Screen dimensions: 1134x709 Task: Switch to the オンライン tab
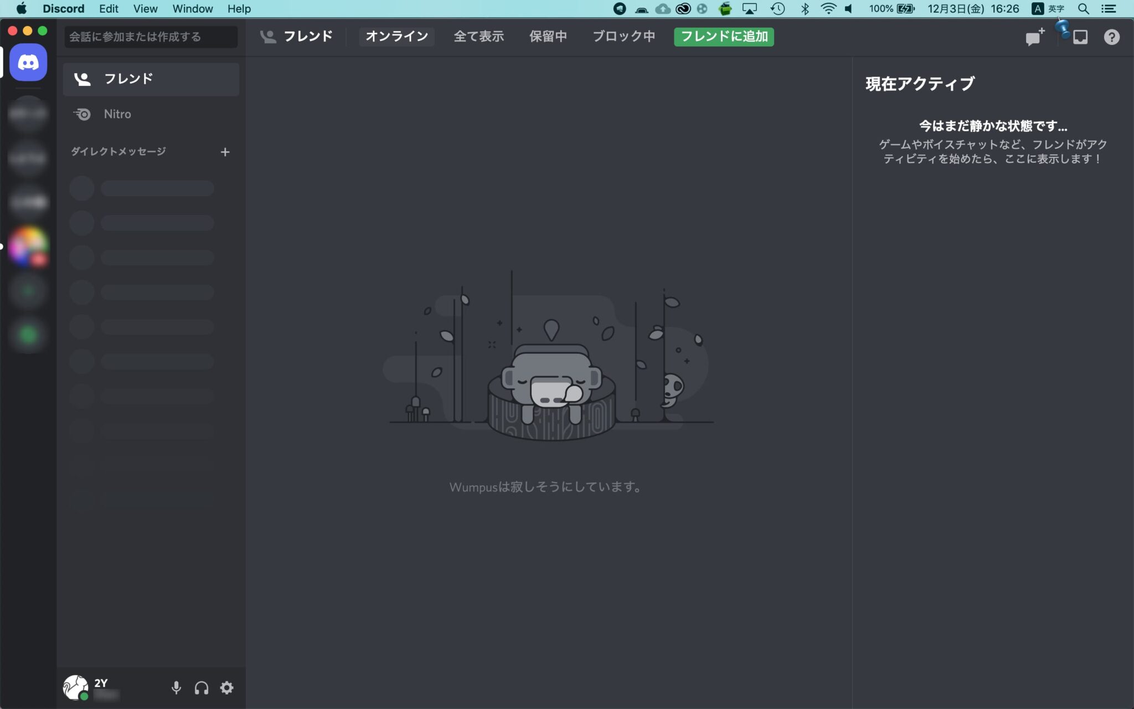point(396,37)
